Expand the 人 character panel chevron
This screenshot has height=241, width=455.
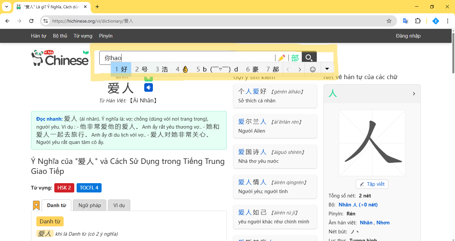click(x=414, y=94)
